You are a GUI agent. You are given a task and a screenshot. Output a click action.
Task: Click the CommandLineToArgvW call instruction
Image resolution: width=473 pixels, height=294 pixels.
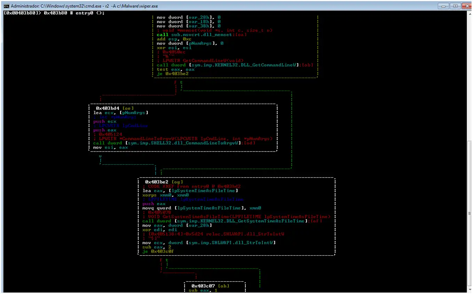click(174, 143)
